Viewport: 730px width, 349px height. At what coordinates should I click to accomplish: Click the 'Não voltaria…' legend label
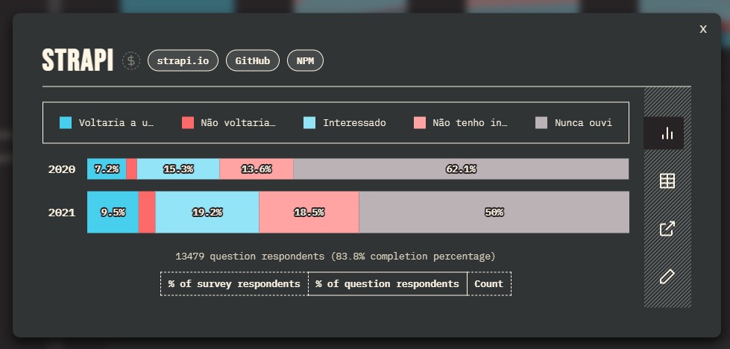tap(239, 123)
